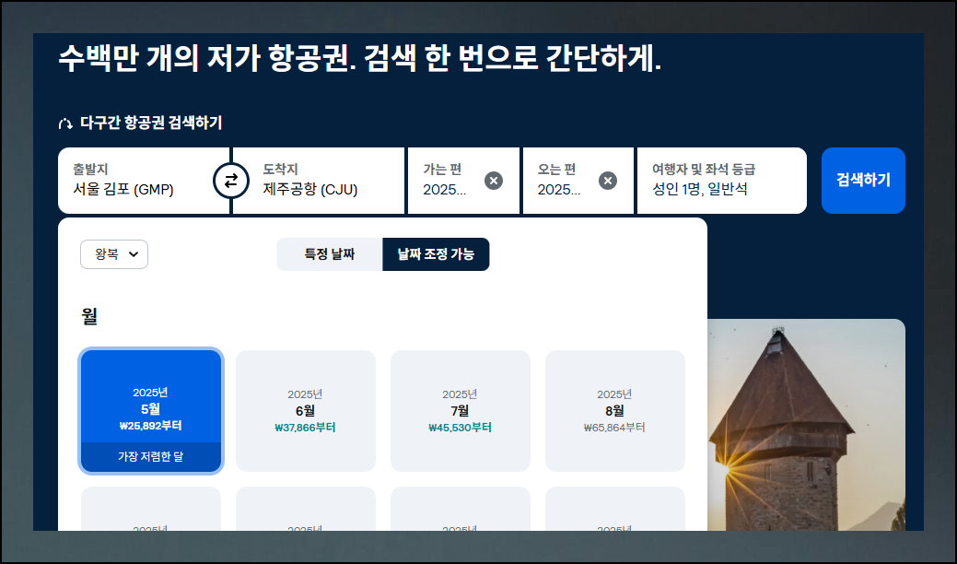
Task: Clear the 가는 편 departure date
Action: [493, 181]
